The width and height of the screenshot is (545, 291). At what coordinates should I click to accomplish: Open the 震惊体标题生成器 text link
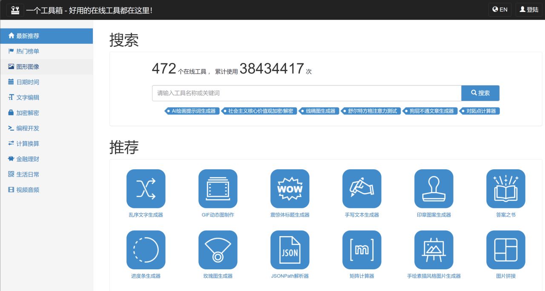(290, 215)
